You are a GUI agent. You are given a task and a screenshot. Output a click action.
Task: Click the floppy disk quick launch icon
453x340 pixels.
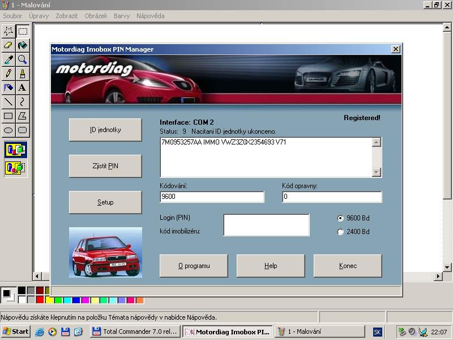pyautogui.click(x=65, y=331)
